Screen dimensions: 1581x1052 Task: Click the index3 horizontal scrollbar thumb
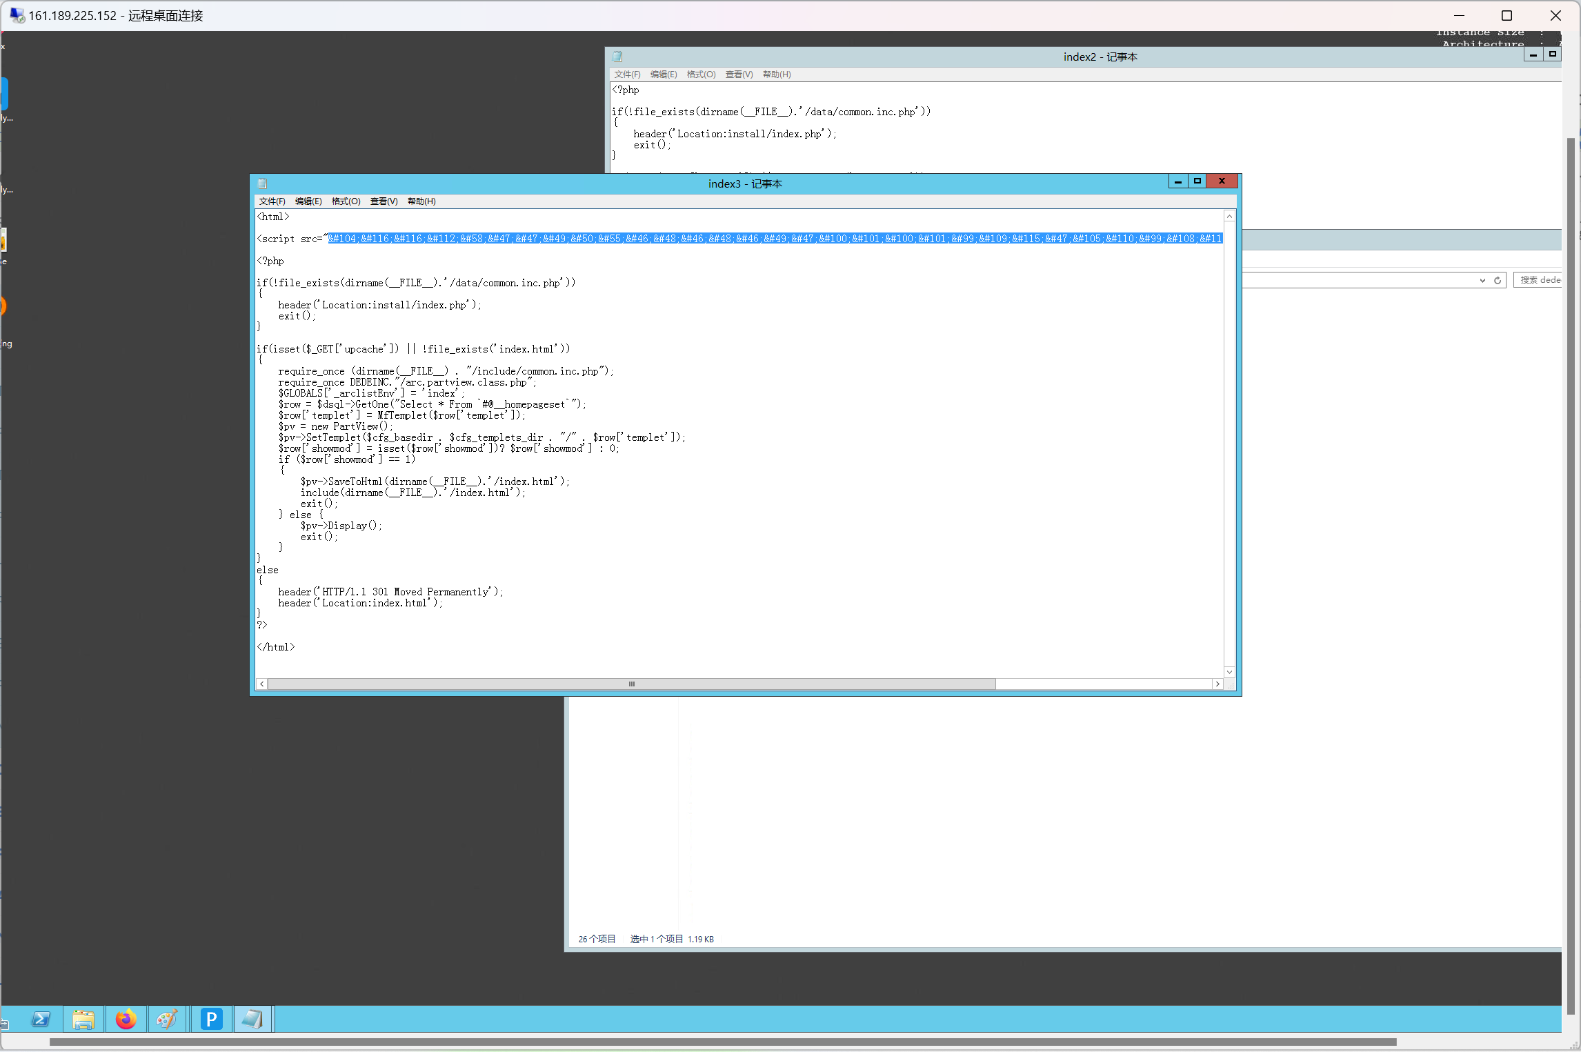(x=630, y=684)
